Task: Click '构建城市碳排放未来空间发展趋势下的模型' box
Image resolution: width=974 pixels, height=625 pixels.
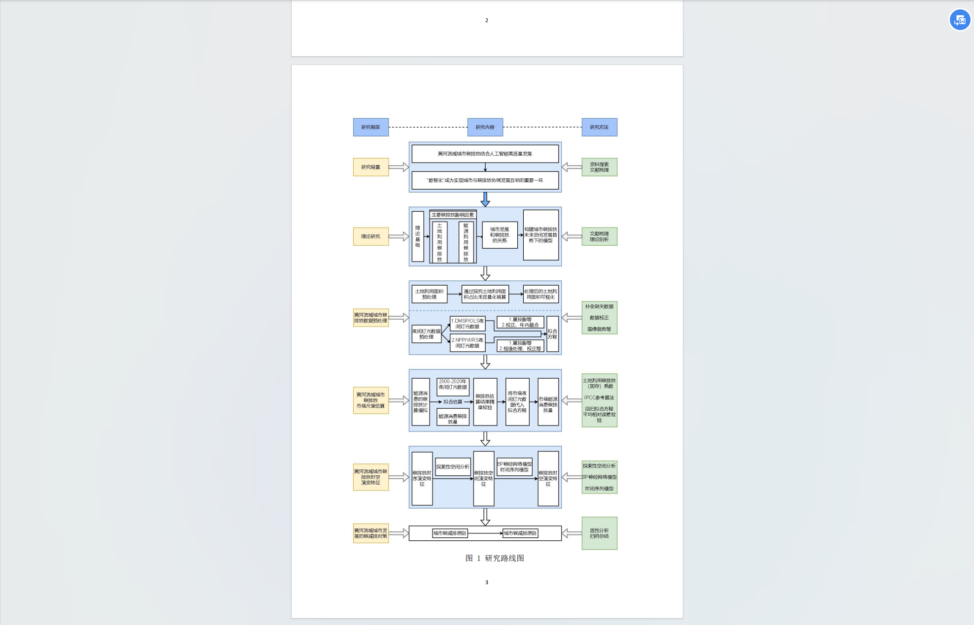Action: click(541, 235)
